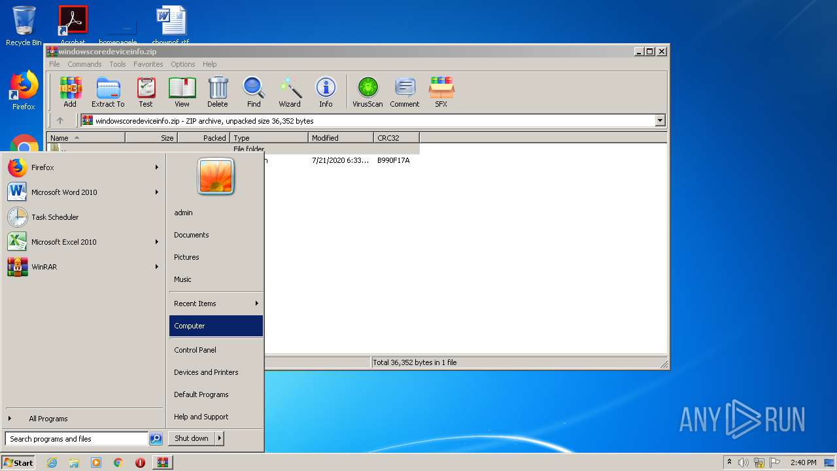Go up one folder level arrow

[x=60, y=120]
